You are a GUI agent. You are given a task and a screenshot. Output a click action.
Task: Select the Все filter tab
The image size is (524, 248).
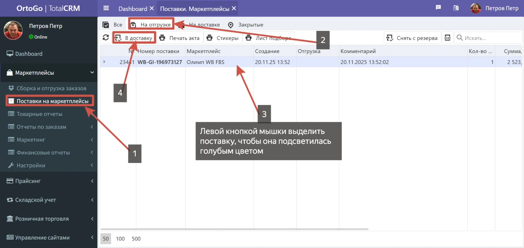(113, 25)
